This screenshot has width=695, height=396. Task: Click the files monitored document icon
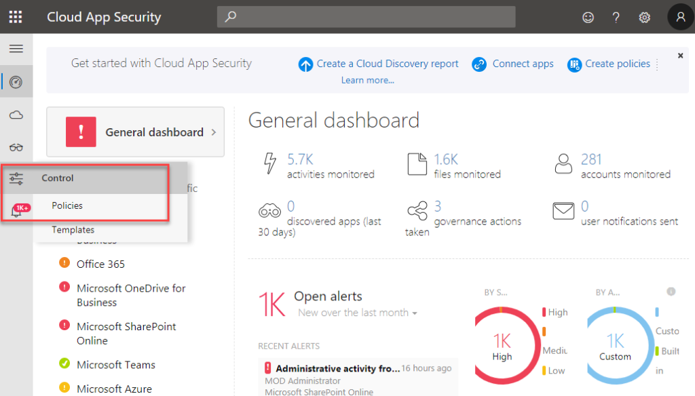(417, 164)
